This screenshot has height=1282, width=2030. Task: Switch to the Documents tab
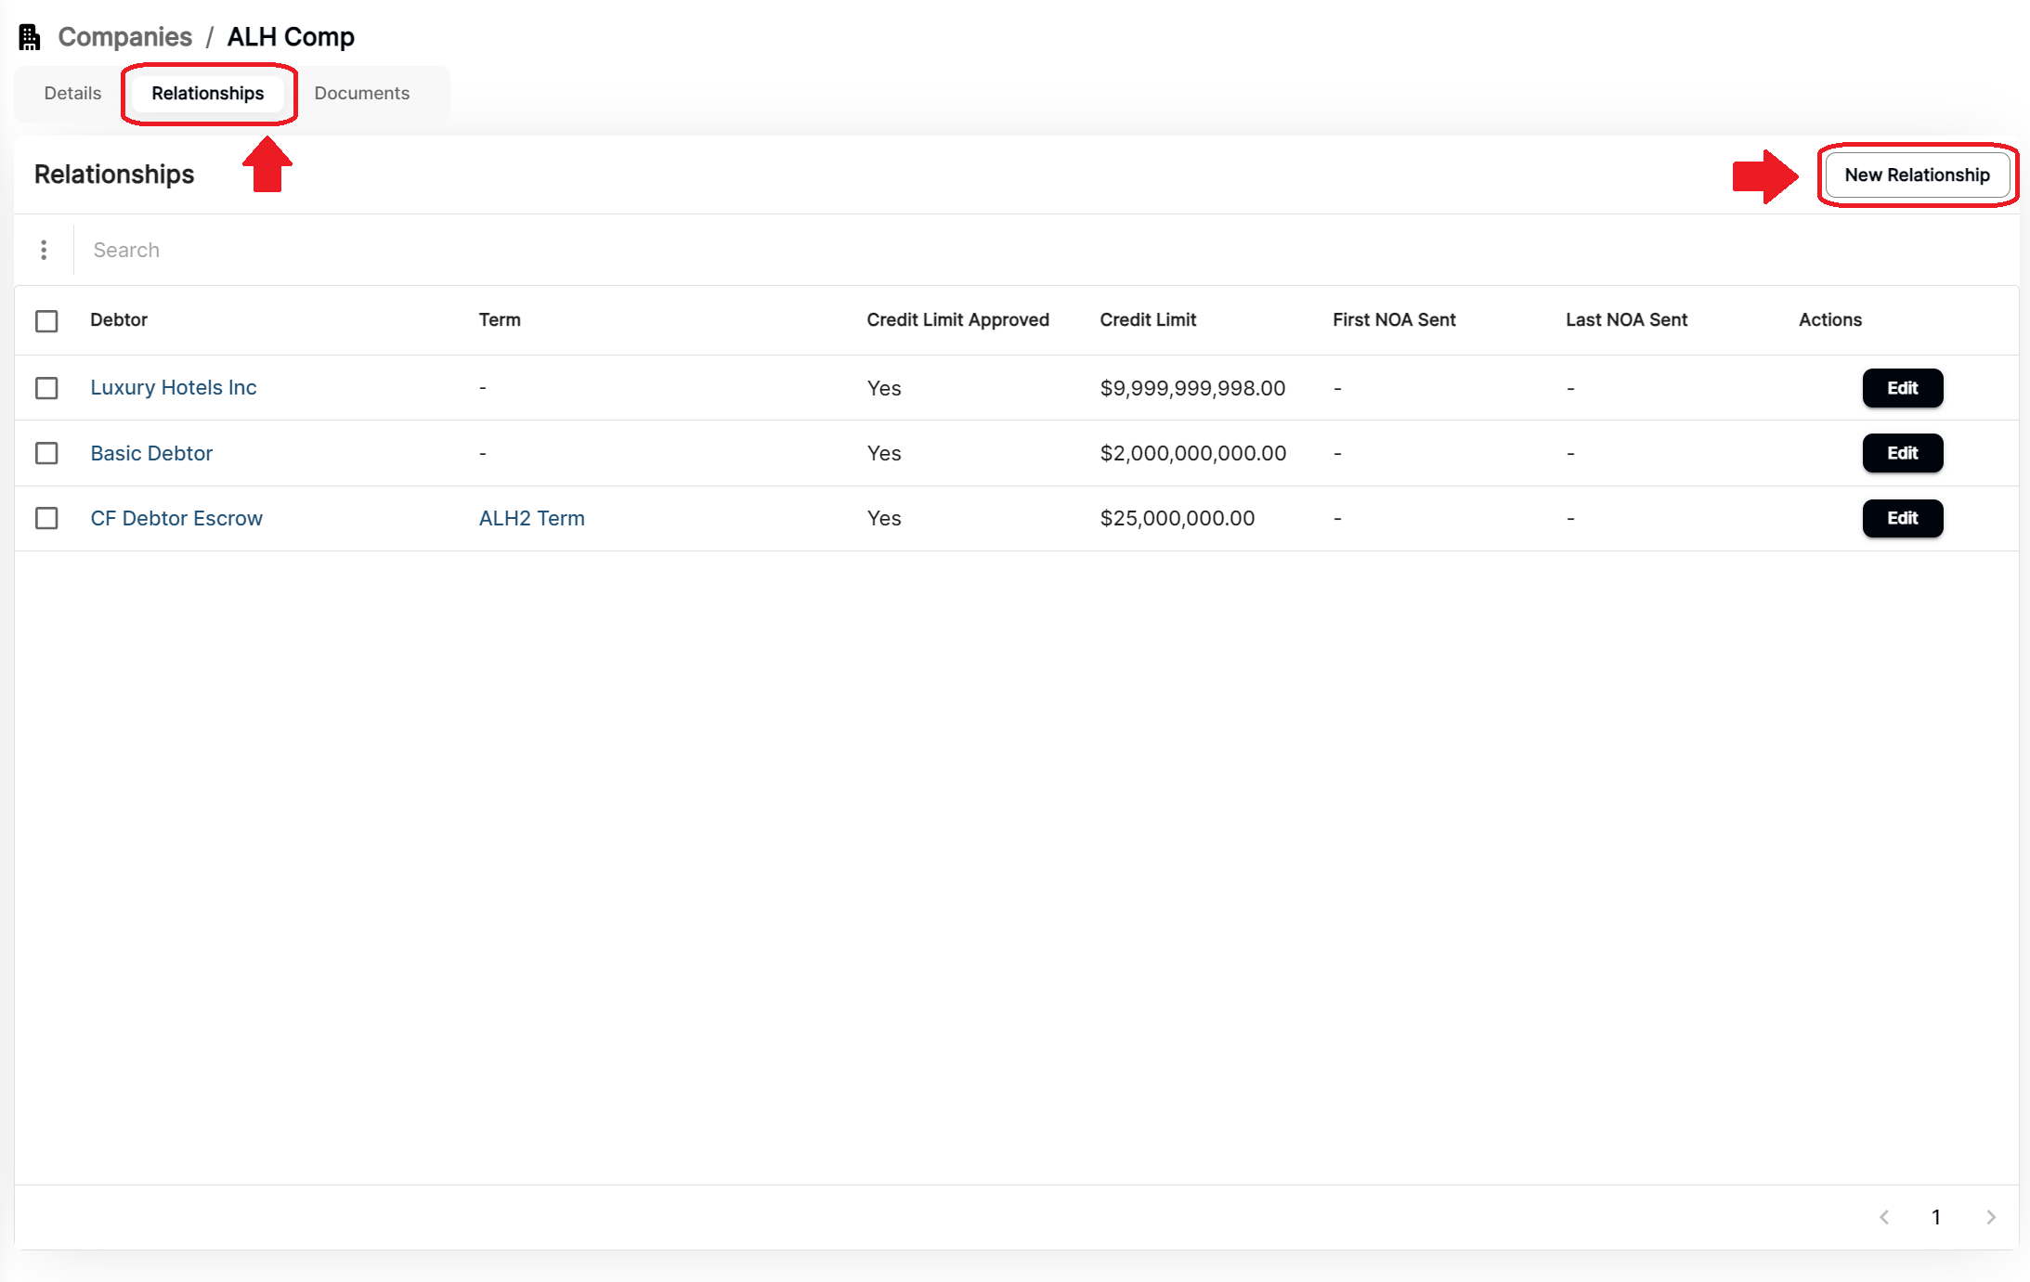tap(361, 93)
